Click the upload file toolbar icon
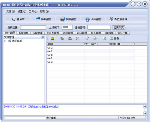This screenshot has height=122, width=150. (87, 38)
